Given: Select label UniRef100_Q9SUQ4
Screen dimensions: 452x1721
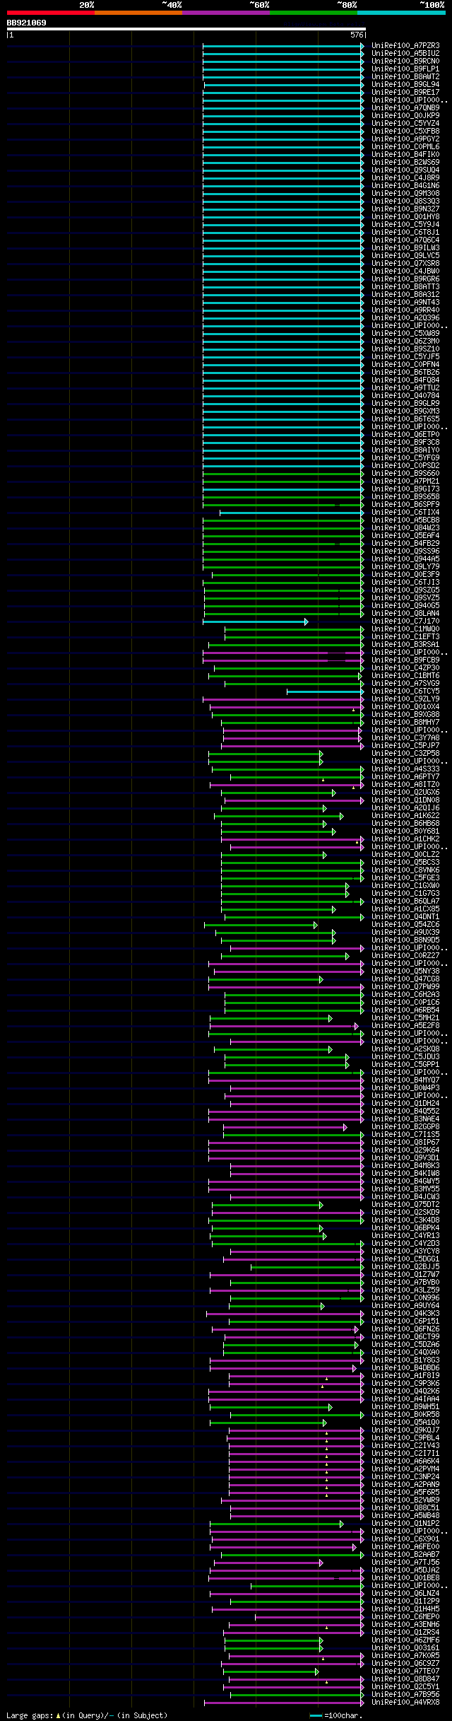Looking at the screenshot, I should click(x=405, y=170).
